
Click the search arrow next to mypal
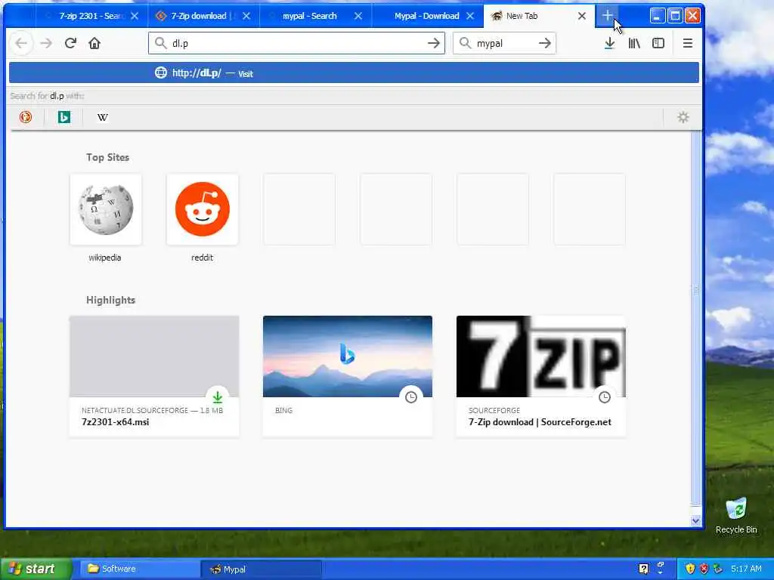(545, 43)
